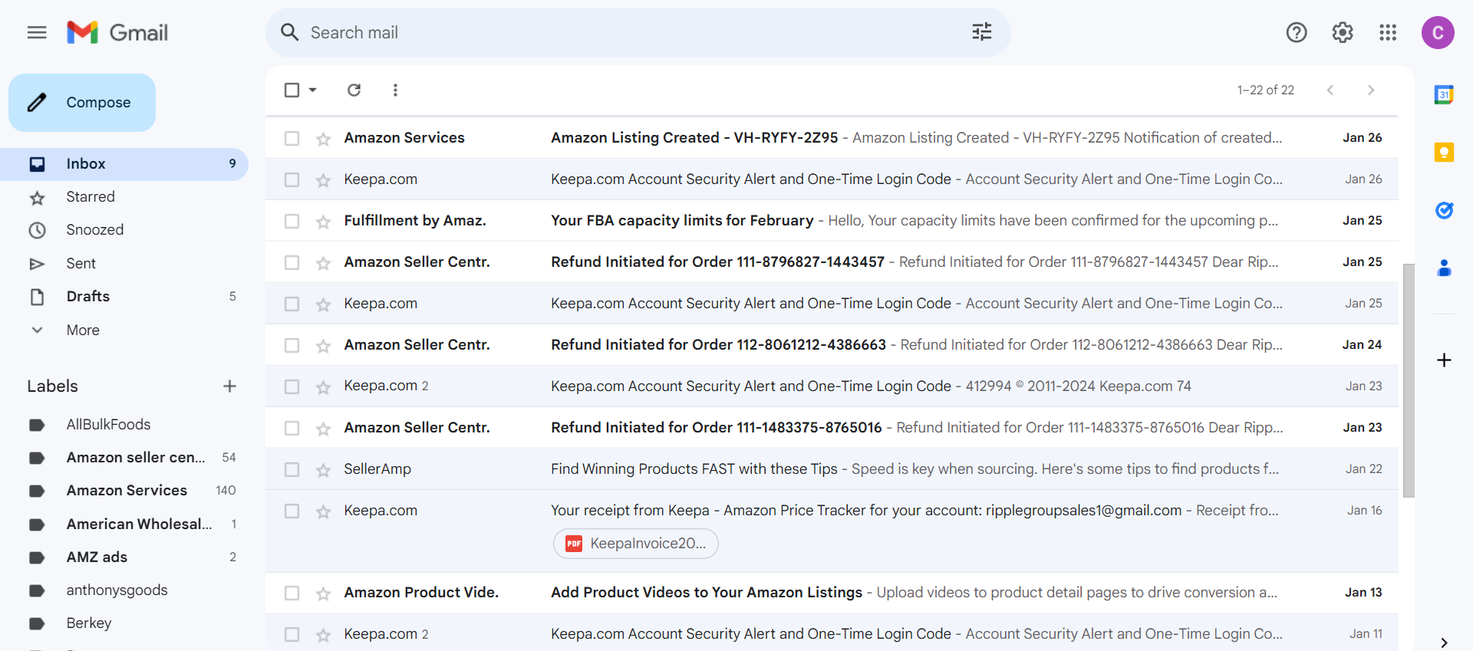Open the Inbox folder
Screen dimensions: 1473x651
[x=124, y=164]
